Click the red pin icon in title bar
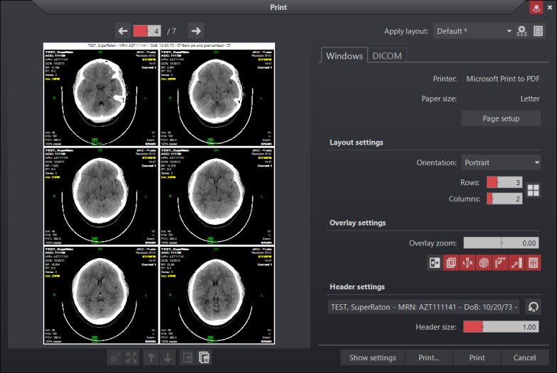This screenshot has width=557, height=373. point(535,7)
